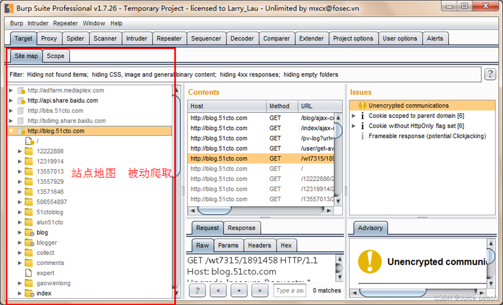Open the Burp menu

pos(17,23)
